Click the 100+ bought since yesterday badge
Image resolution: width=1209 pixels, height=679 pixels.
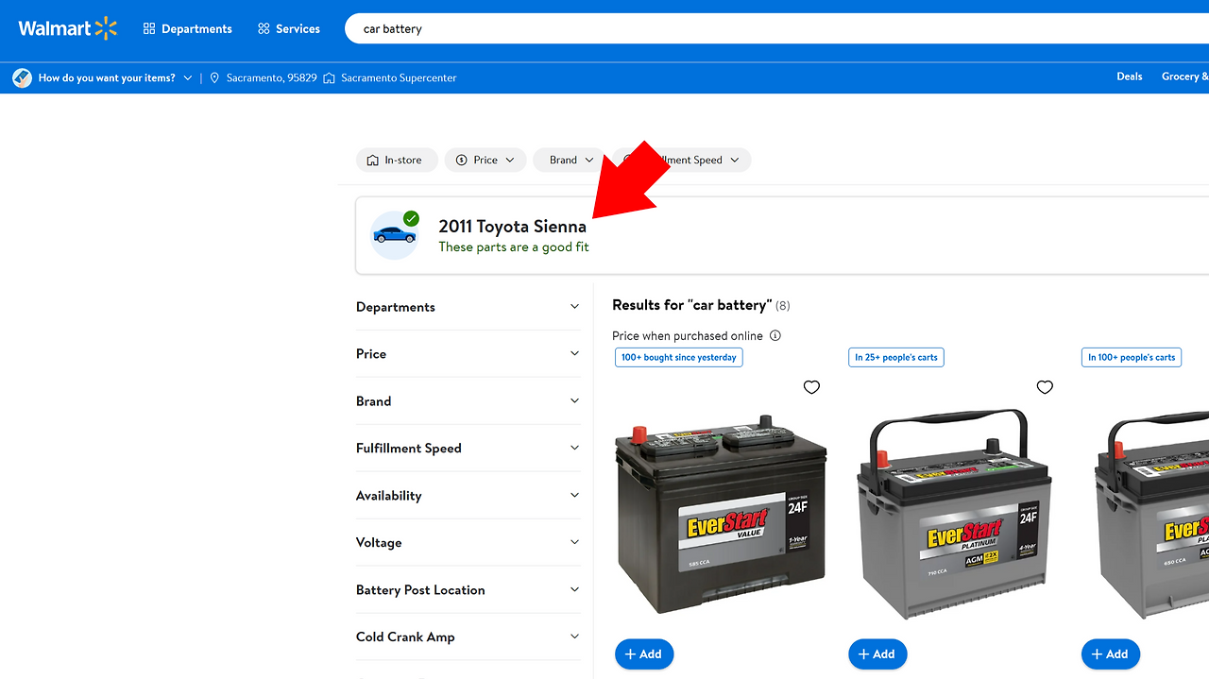(x=679, y=357)
